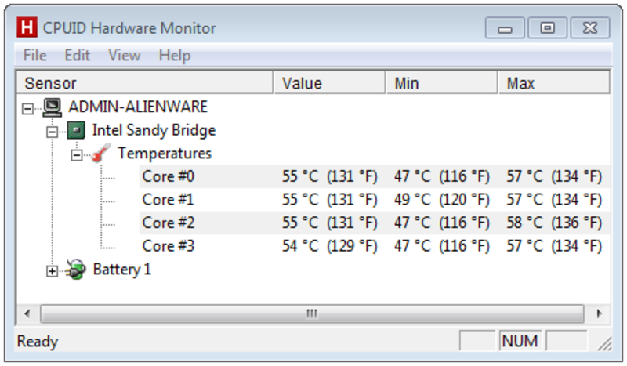
Task: Click the Ready status bar text
Action: click(x=38, y=342)
